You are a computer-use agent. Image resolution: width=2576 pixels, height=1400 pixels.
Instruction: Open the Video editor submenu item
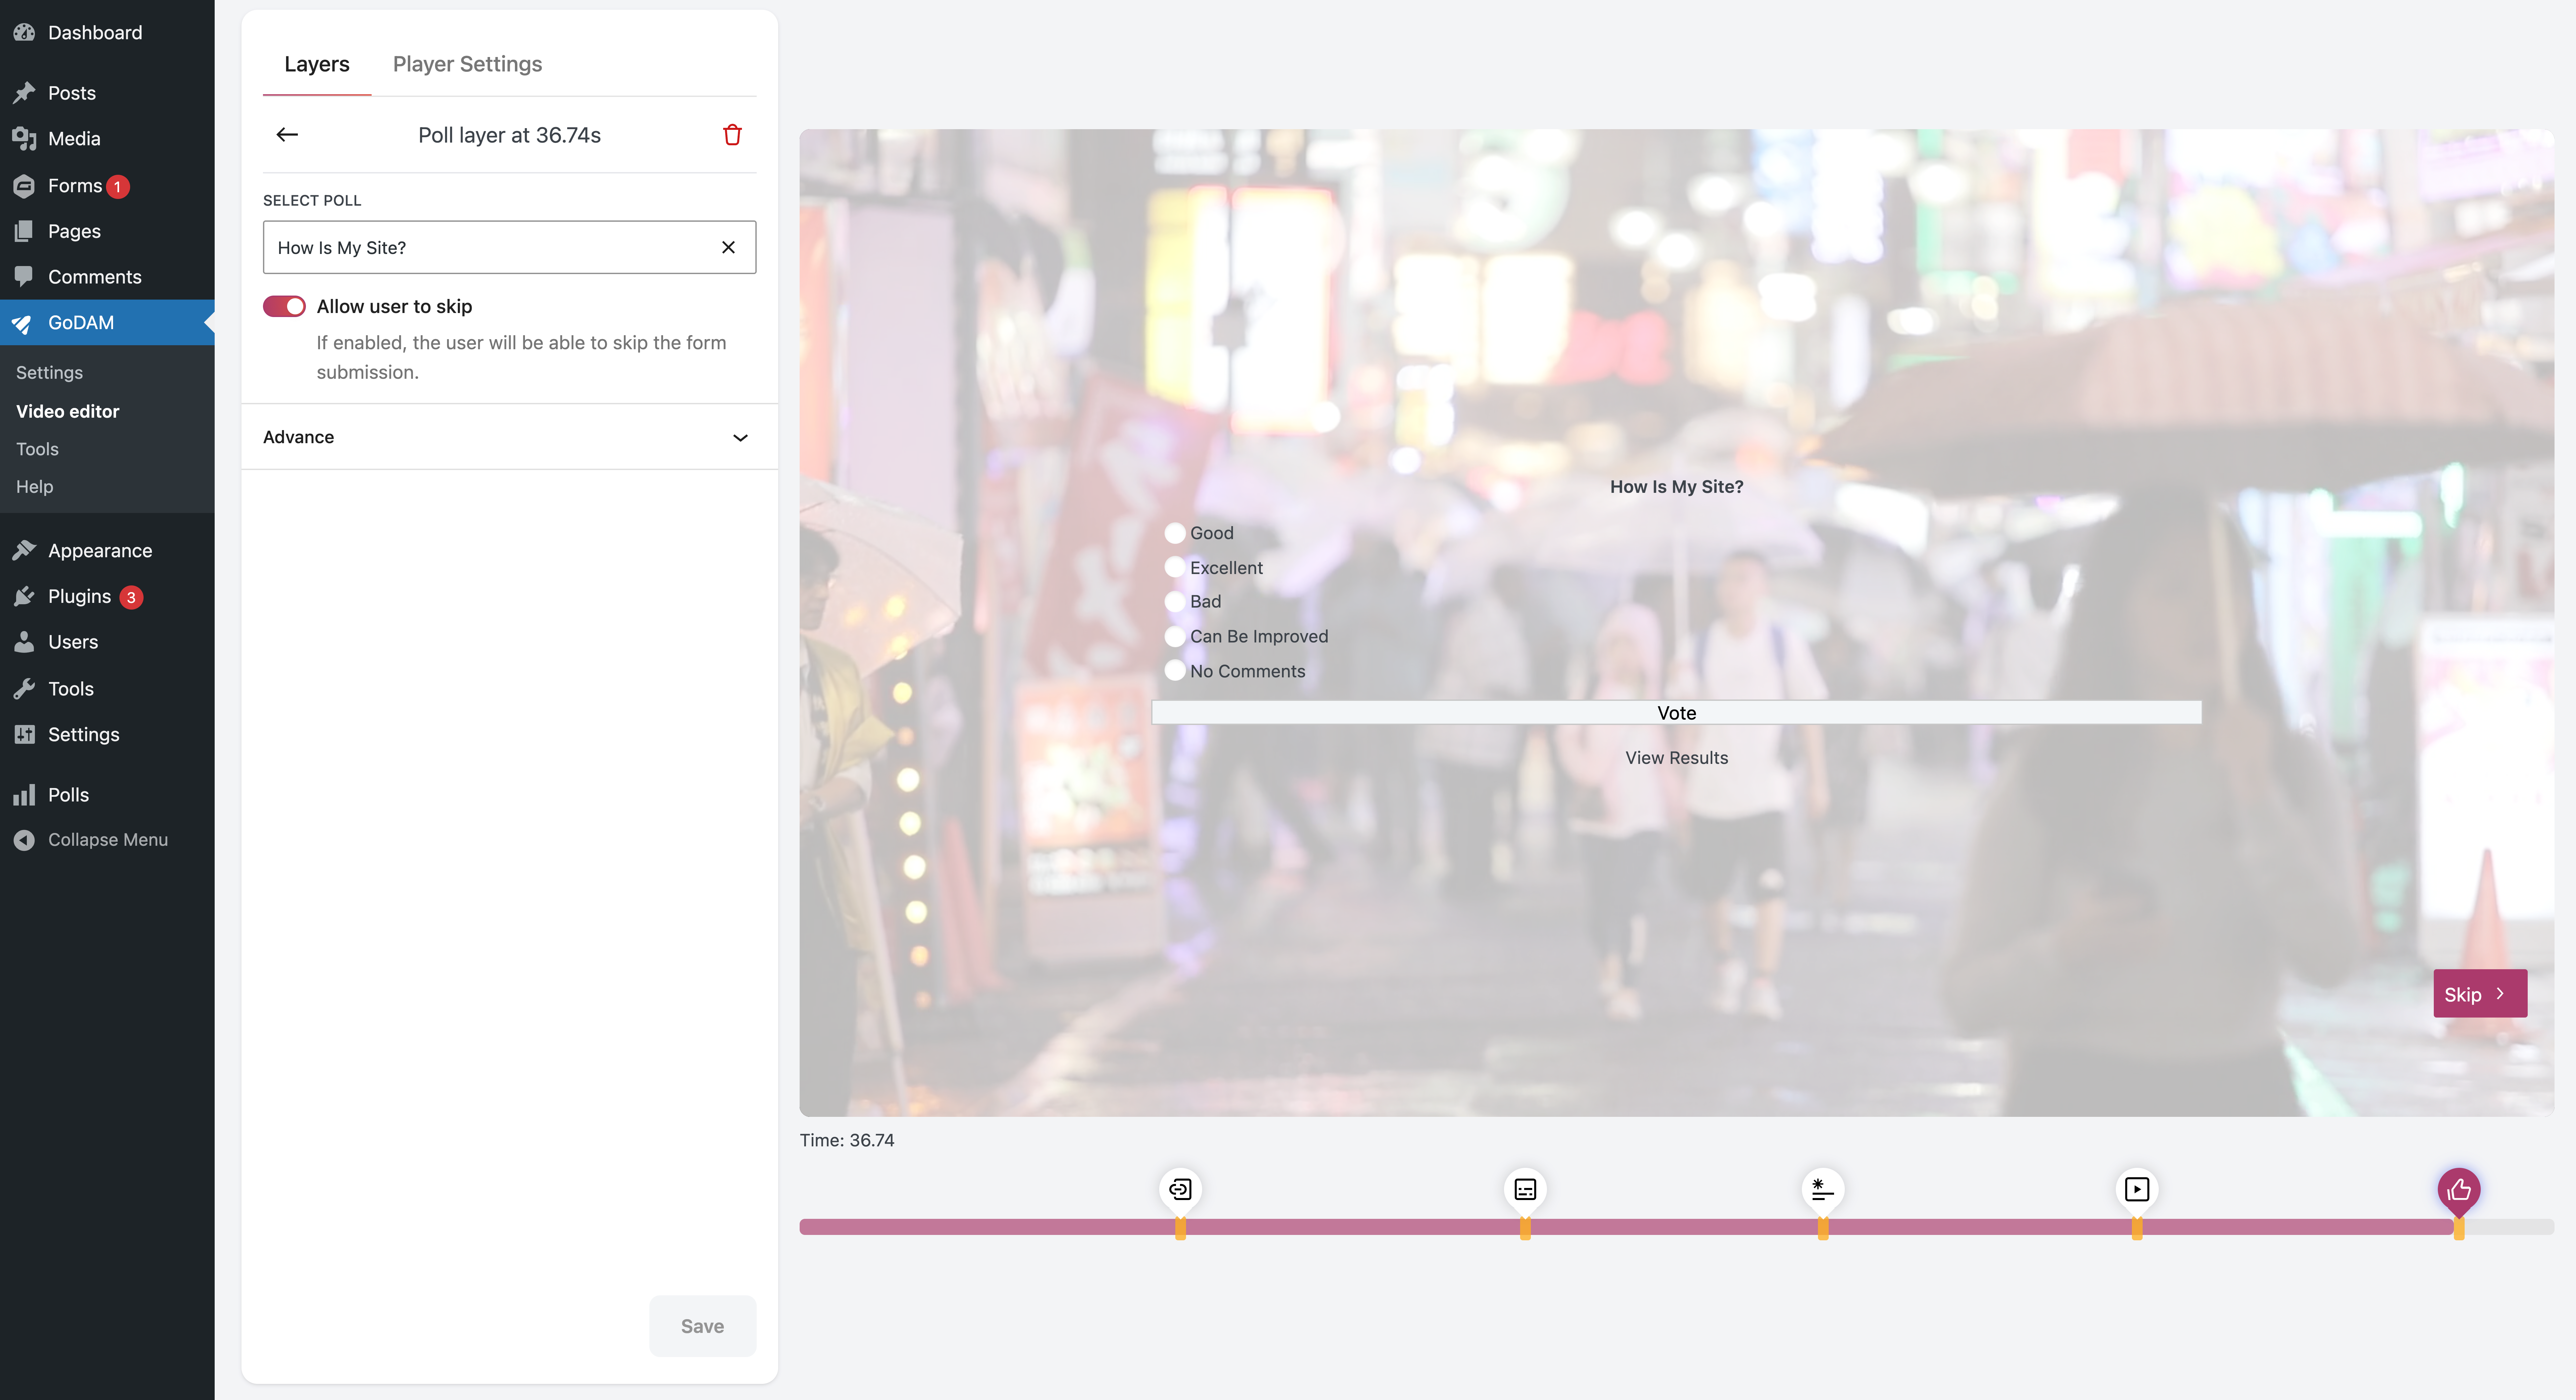click(x=67, y=411)
